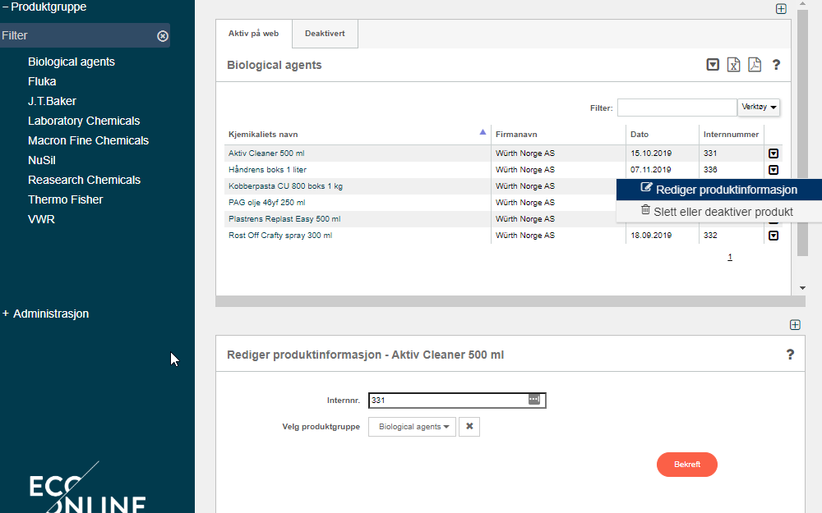Click the date 18.09.2019
Viewport: 822px width, 513px height.
650,236
